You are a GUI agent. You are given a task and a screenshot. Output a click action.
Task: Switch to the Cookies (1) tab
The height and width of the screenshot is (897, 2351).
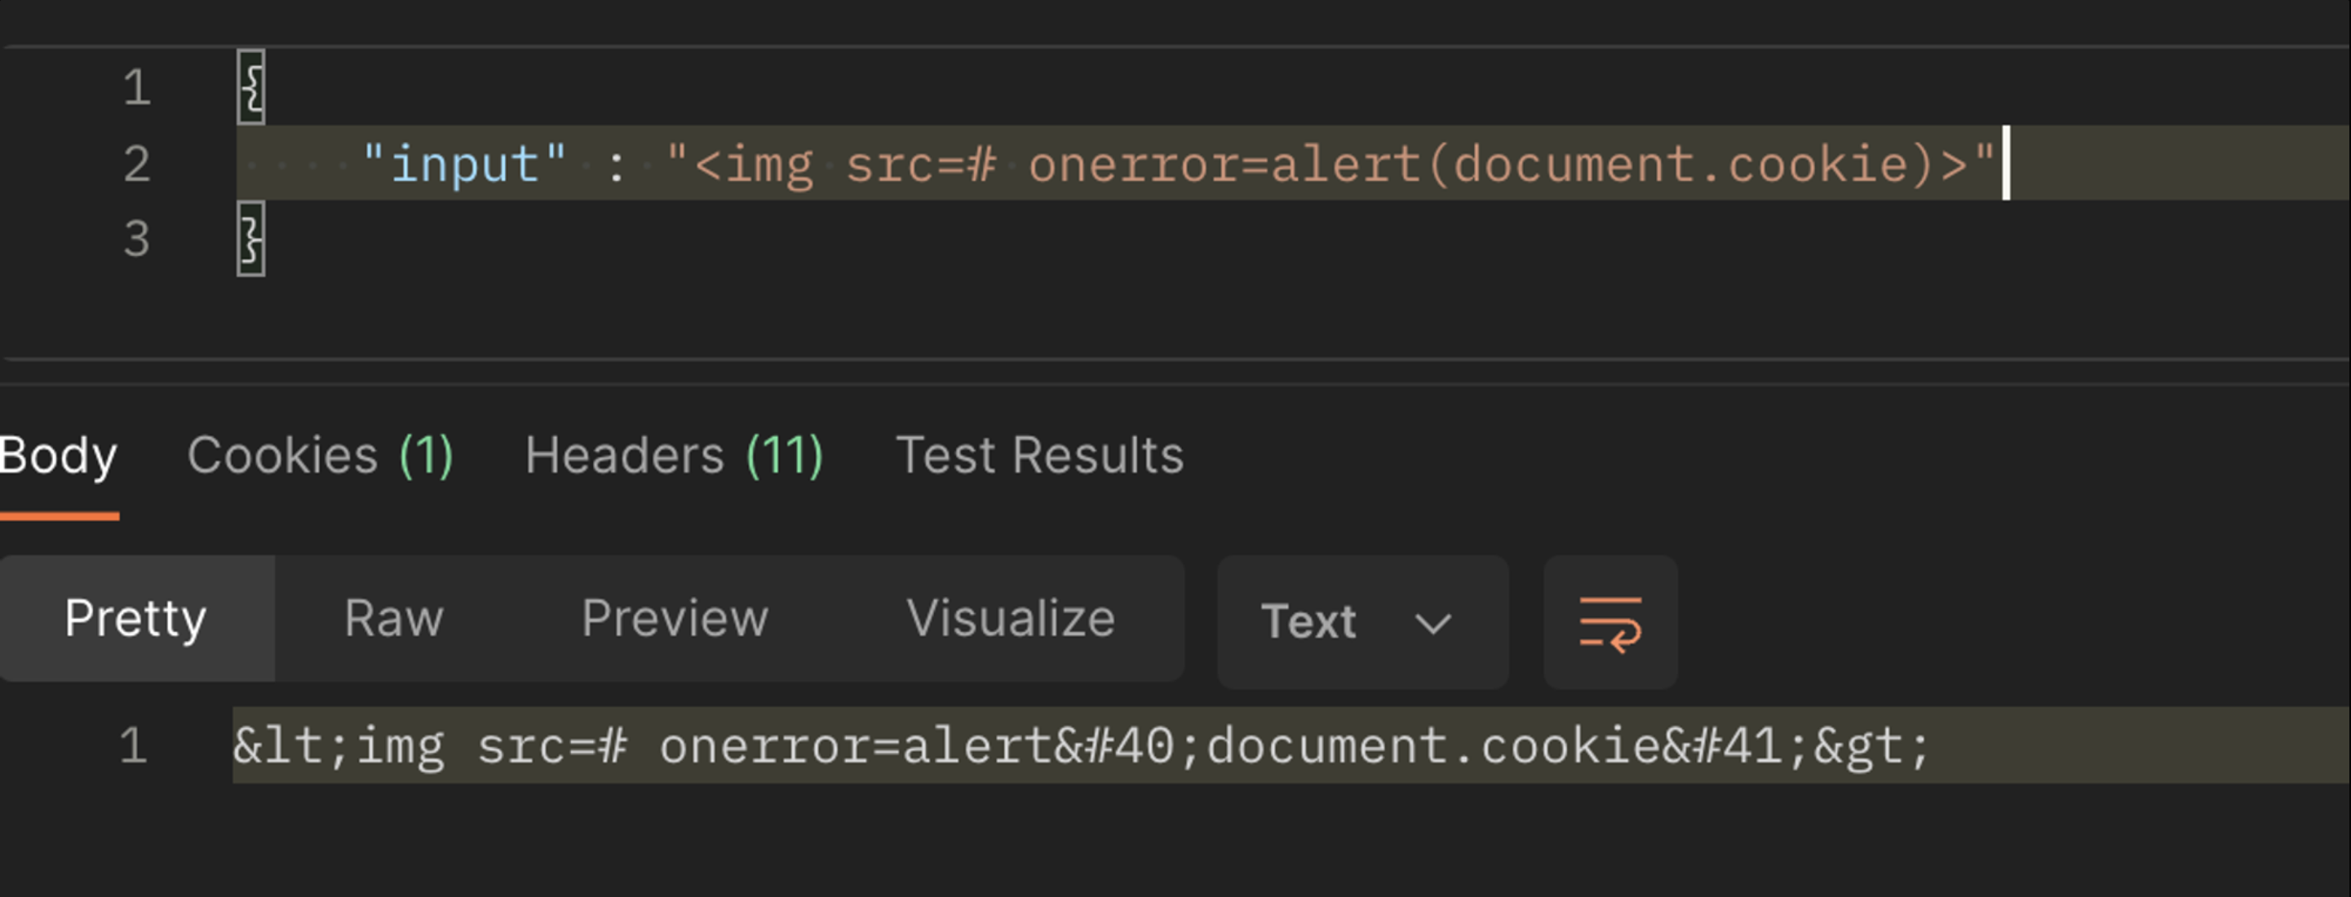click(320, 455)
